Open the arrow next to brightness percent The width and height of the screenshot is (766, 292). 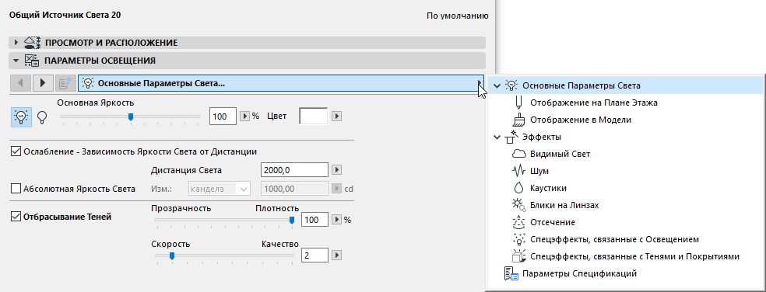(x=245, y=116)
